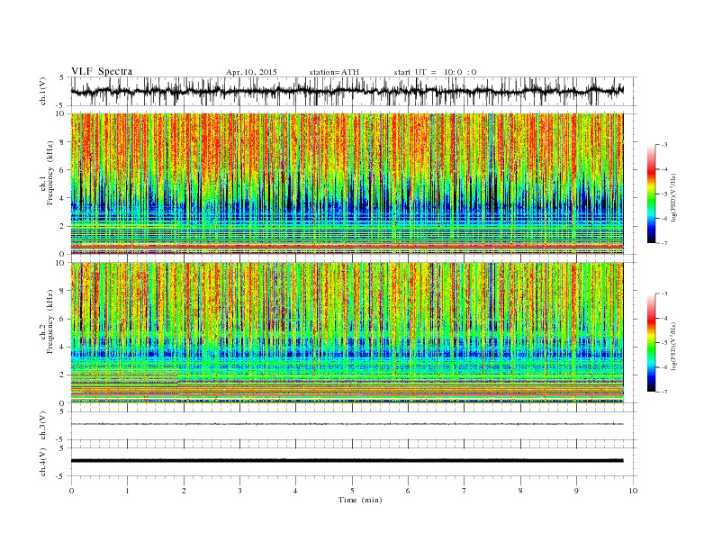Click the "6" kHz tick on ch.1 frequency axis
This screenshot has height=551, width=713.
pyautogui.click(x=62, y=170)
